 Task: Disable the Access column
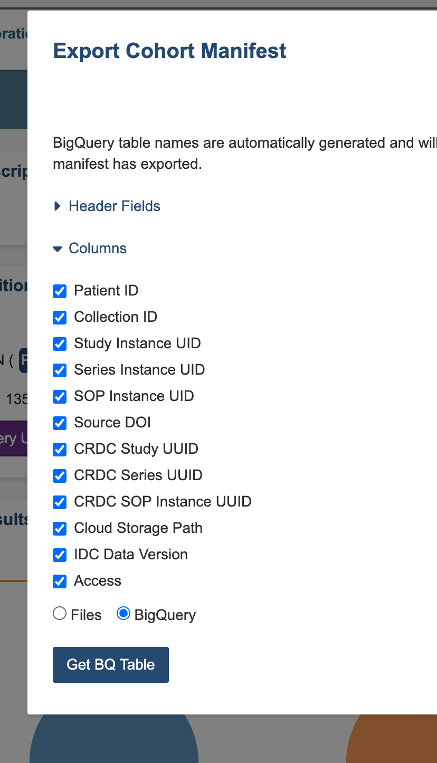[x=60, y=581]
